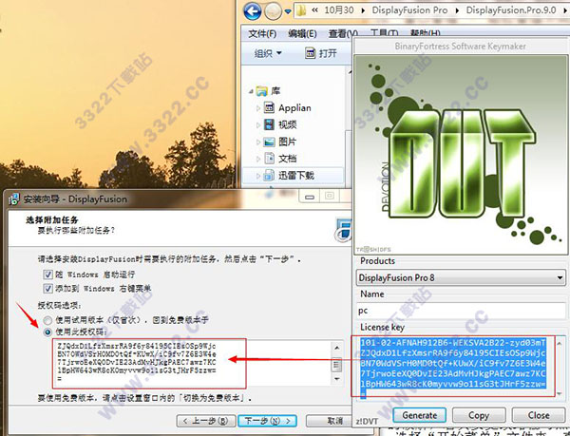Select the 图片 library item
Viewport: 570px width, 436px height.
[x=288, y=142]
